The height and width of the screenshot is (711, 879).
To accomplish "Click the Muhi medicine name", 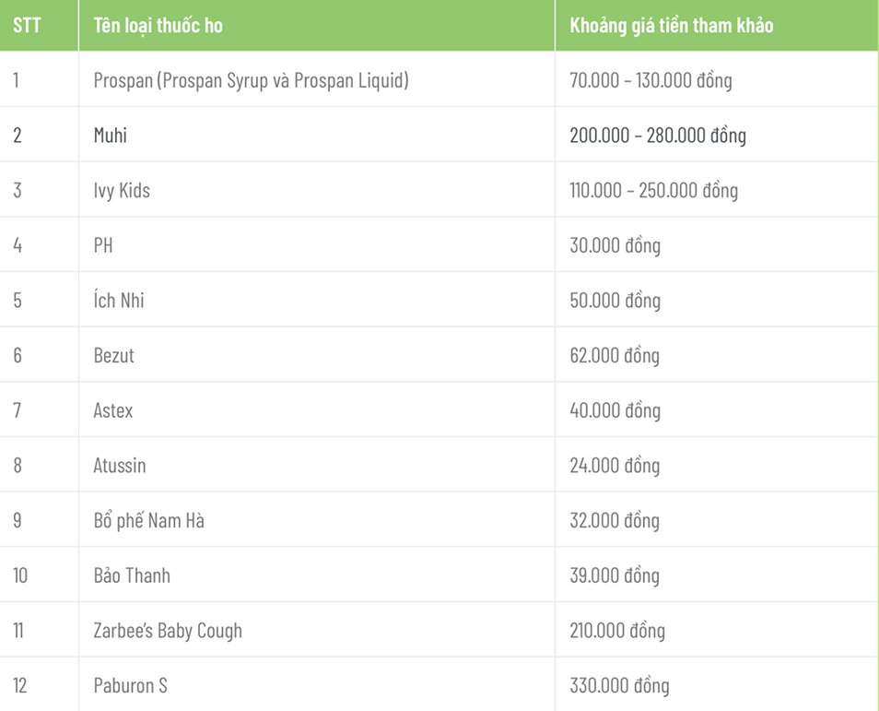I will (x=111, y=136).
